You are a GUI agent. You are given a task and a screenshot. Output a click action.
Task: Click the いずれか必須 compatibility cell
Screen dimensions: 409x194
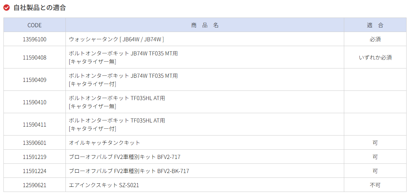click(x=375, y=57)
